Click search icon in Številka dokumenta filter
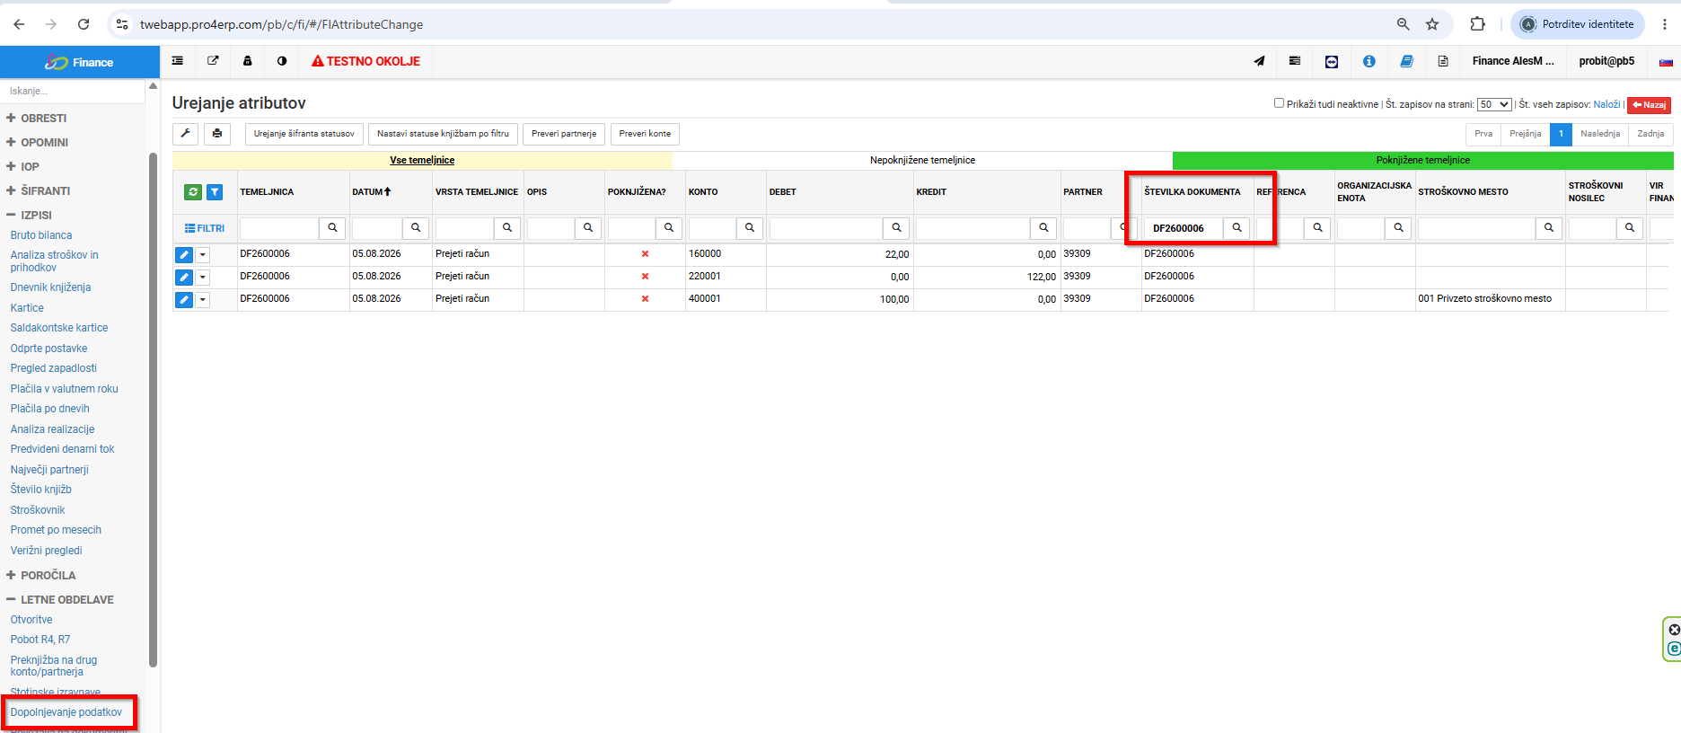 1237,228
